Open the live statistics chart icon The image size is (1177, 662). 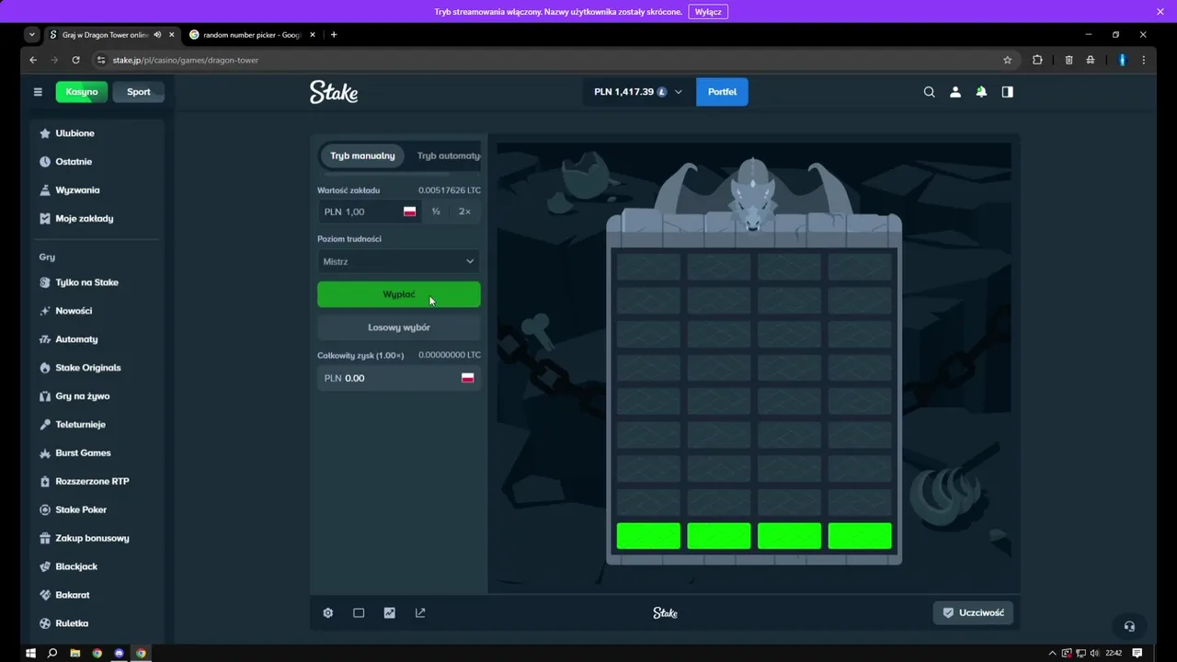tap(390, 613)
